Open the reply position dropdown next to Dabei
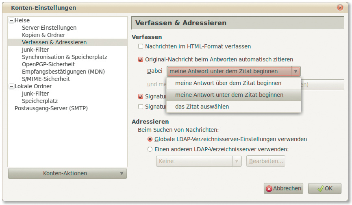 click(233, 71)
